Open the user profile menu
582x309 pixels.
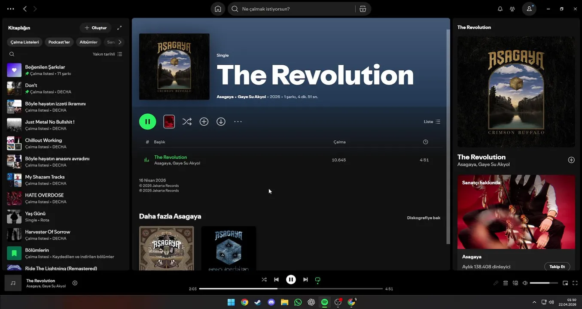point(529,9)
